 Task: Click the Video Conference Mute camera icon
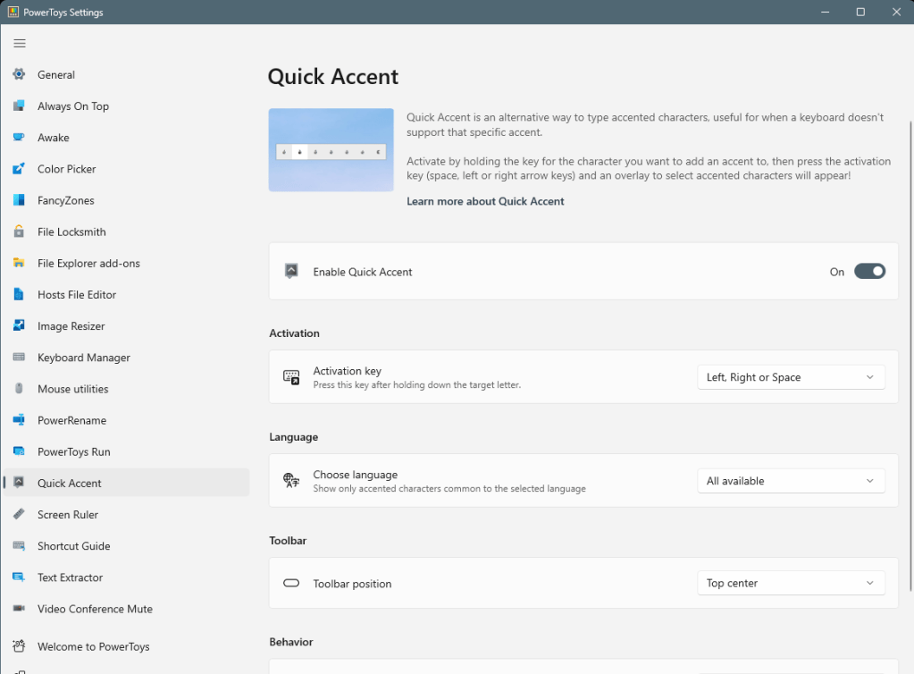[x=19, y=609]
